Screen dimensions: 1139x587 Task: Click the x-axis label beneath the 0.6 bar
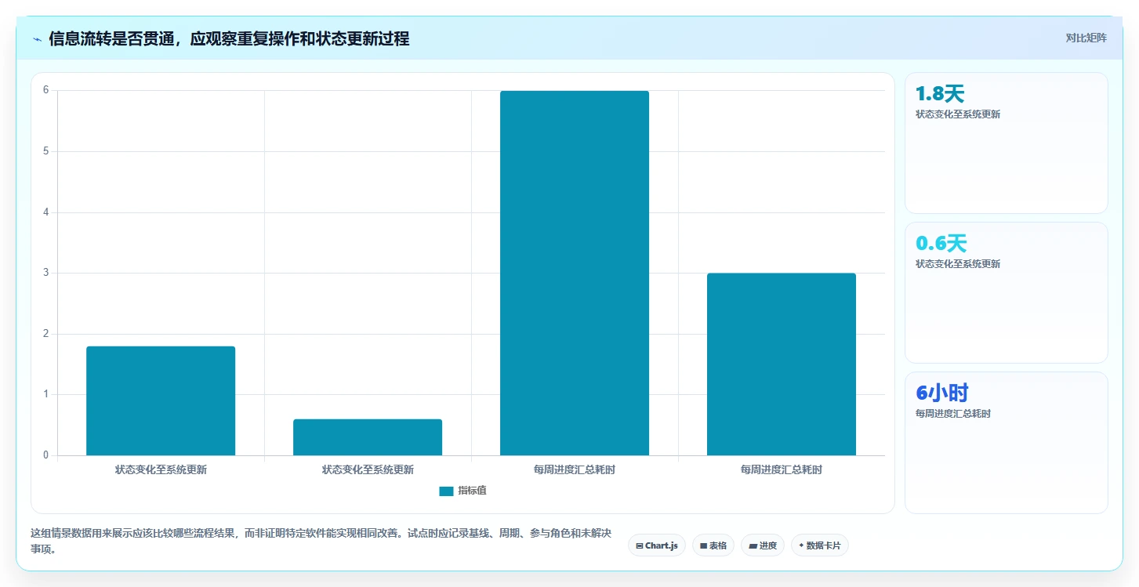368,470
